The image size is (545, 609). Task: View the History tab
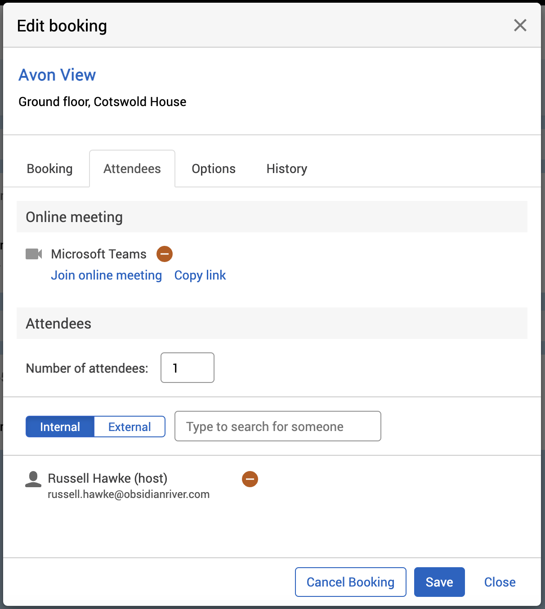tap(287, 169)
